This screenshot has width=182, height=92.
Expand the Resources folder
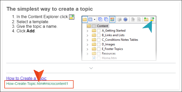click(87, 54)
